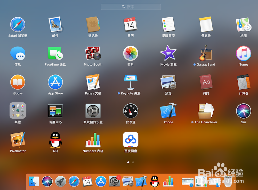Launch 仪表盘 Dashboard
The height and width of the screenshot is (190, 258).
point(131,111)
